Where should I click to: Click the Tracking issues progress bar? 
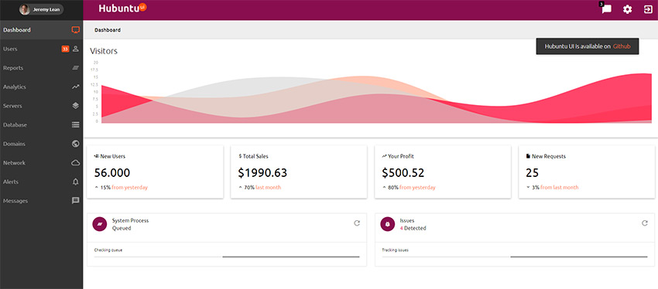coord(515,257)
